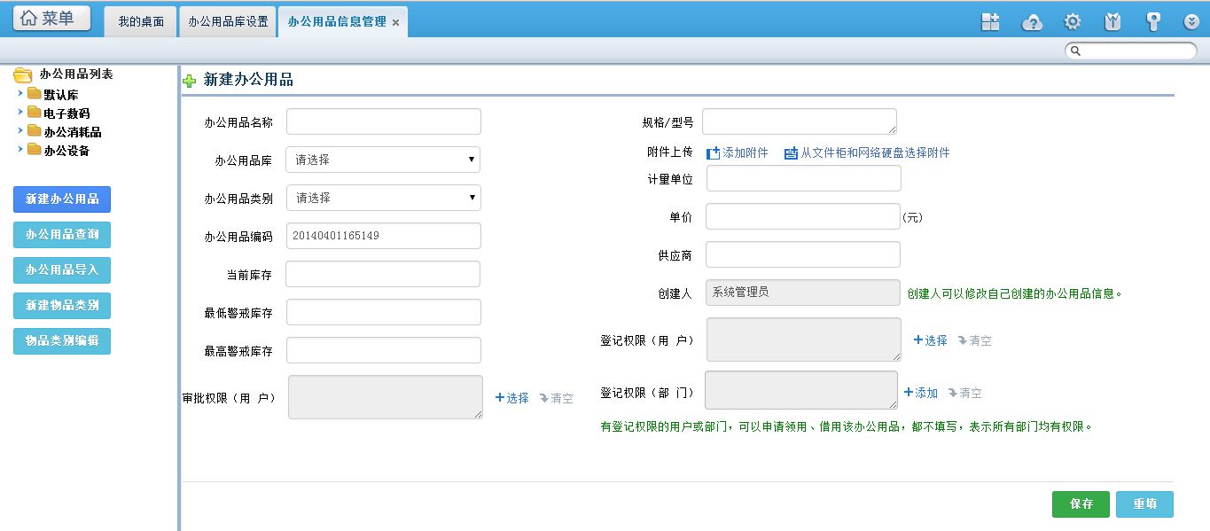Open the 办公用品库 dropdown
Viewport: 1210px width, 531px height.
pyautogui.click(x=383, y=160)
